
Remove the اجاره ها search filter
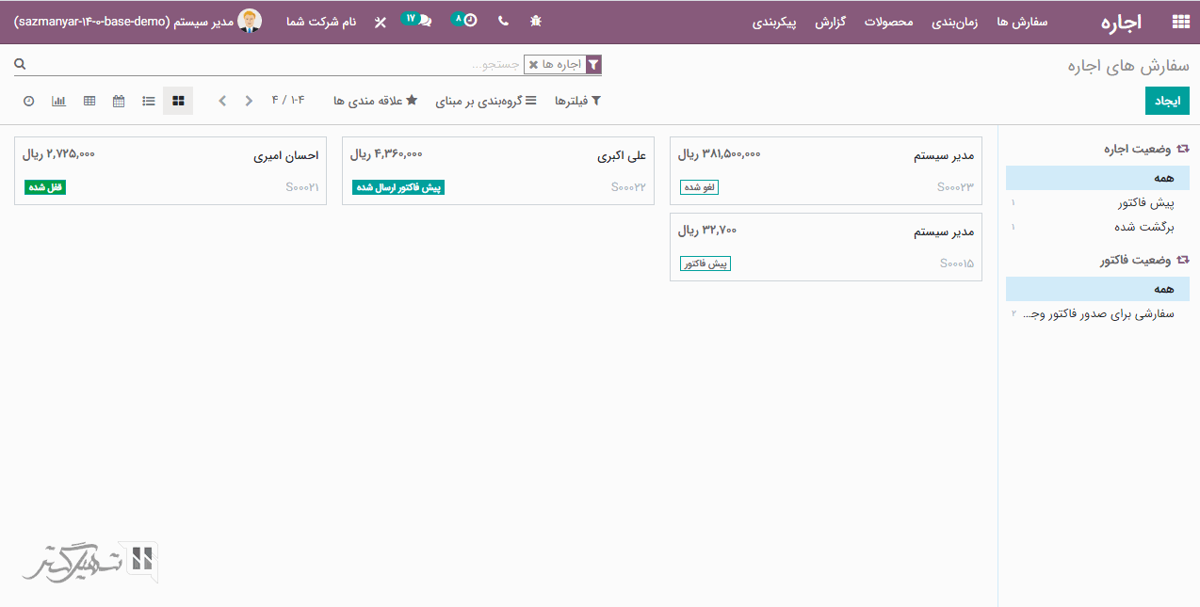[x=534, y=65]
